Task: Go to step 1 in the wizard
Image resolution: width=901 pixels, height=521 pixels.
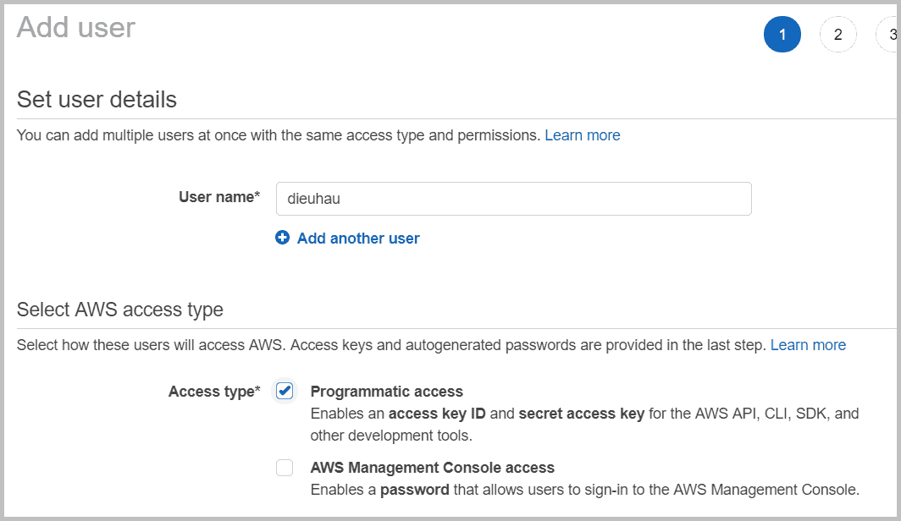Action: pyautogui.click(x=782, y=35)
